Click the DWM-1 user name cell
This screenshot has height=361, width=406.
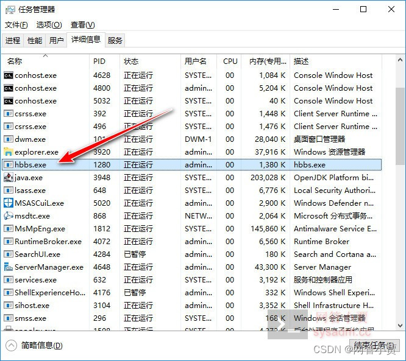198,139
